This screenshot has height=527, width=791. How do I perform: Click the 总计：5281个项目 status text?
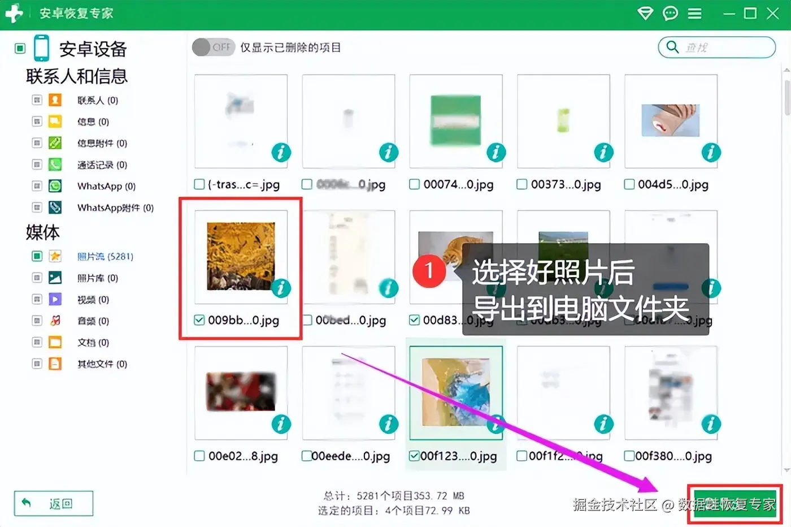tap(394, 496)
